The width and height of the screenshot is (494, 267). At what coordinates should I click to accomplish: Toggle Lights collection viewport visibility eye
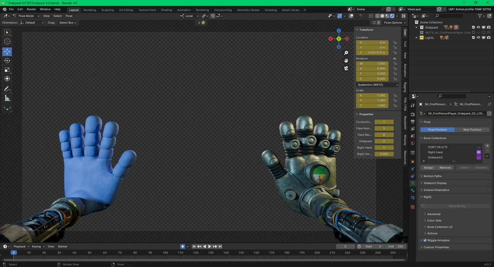(x=478, y=38)
